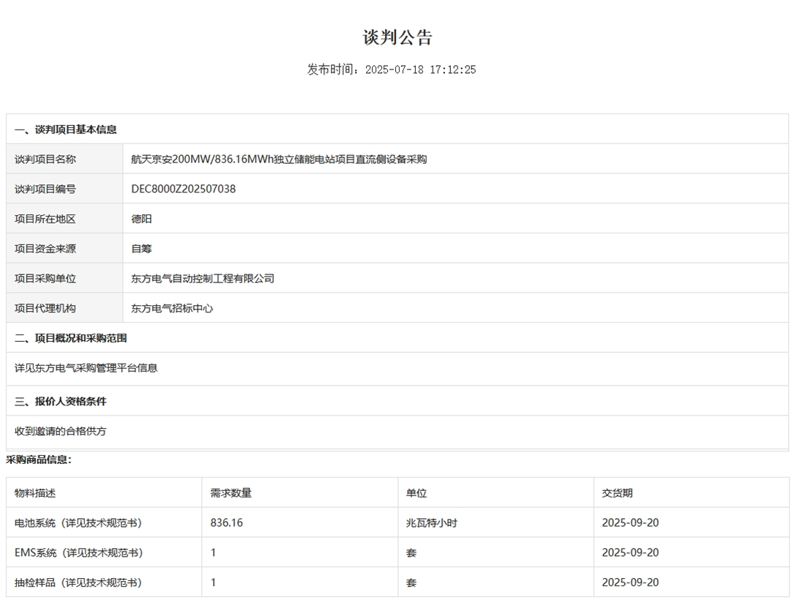Click the heading 三、报价人资格条件
Image resolution: width=792 pixels, height=600 pixels.
[61, 402]
